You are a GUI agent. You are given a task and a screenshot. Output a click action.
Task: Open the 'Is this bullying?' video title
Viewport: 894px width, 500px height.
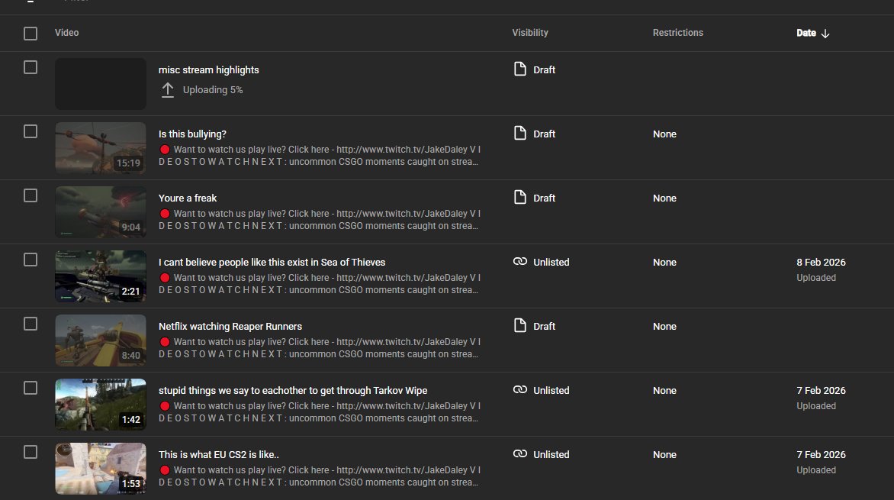pyautogui.click(x=192, y=134)
